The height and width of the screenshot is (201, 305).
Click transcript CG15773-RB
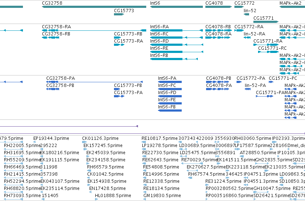[x=117, y=38]
